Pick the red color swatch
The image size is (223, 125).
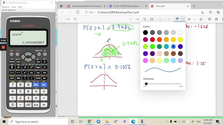coord(152,40)
